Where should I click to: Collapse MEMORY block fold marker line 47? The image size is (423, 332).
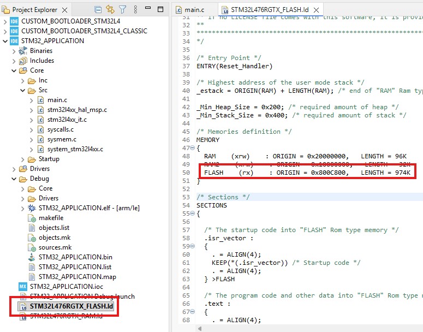point(192,148)
